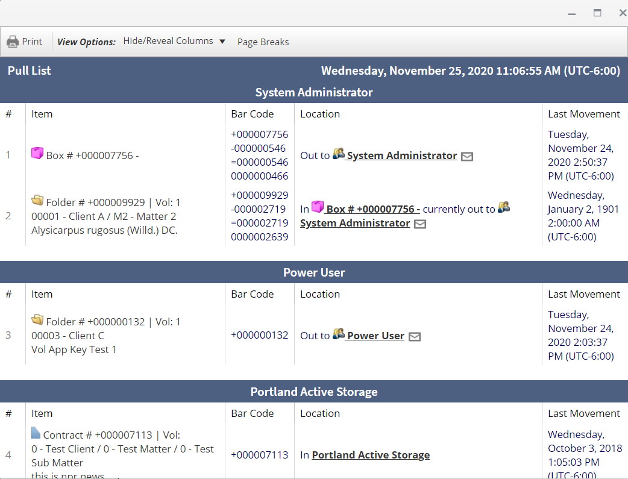Click the user icon beside System Administrator in row 1
The height and width of the screenshot is (479, 628).
click(x=339, y=154)
